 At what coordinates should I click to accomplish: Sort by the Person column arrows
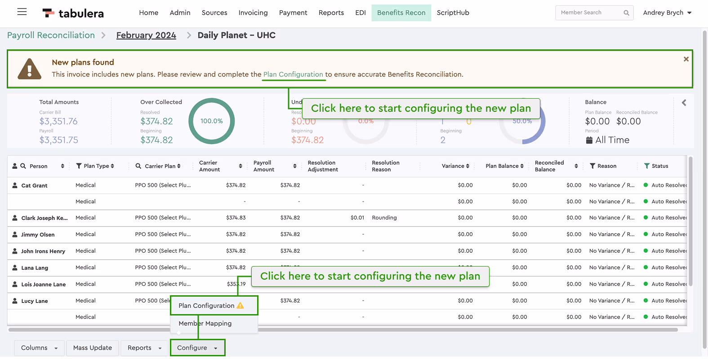tap(62, 166)
